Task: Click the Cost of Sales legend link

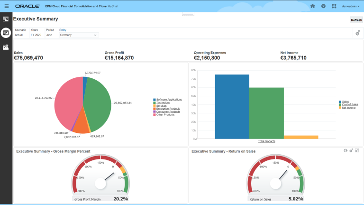Action: click(x=350, y=104)
